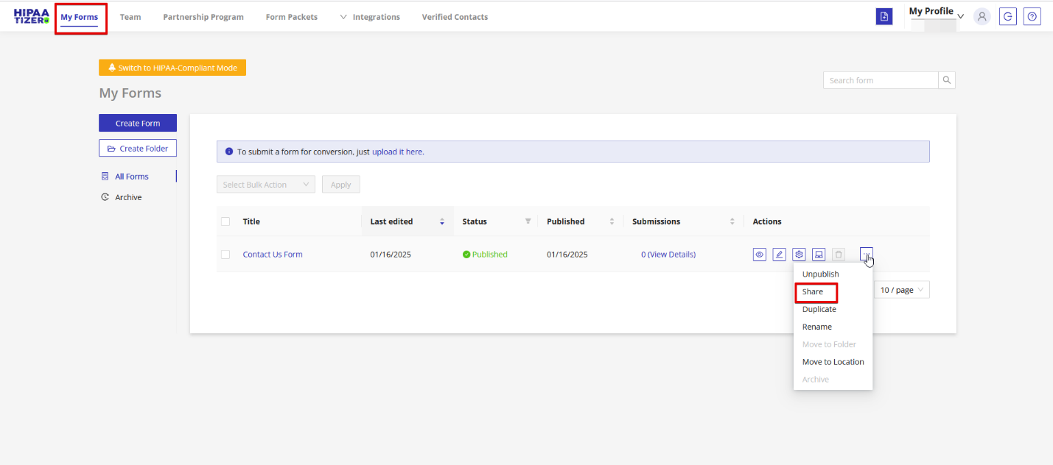Viewport: 1053px width, 465px height.
Task: Select Duplicate in the more-actions menu
Action: point(819,309)
